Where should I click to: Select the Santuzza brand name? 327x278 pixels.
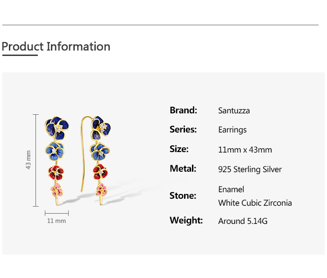click(234, 111)
